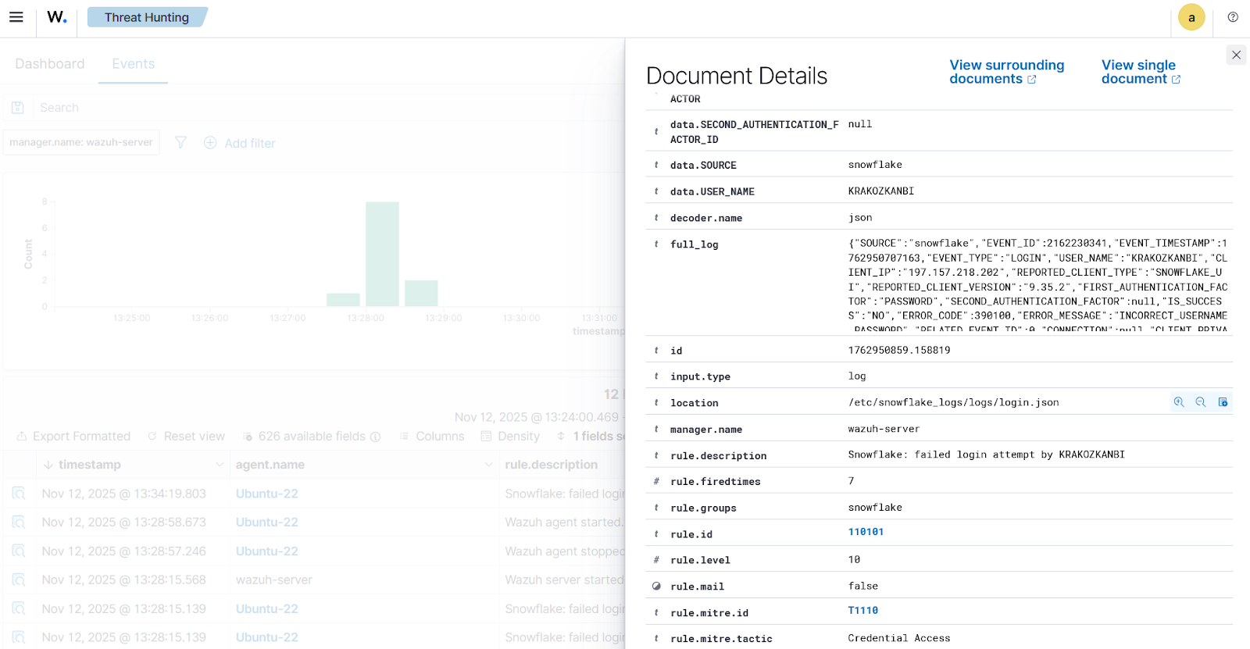Click the Wazuh logo
Screen dimensions: 1250x649
[57, 17]
